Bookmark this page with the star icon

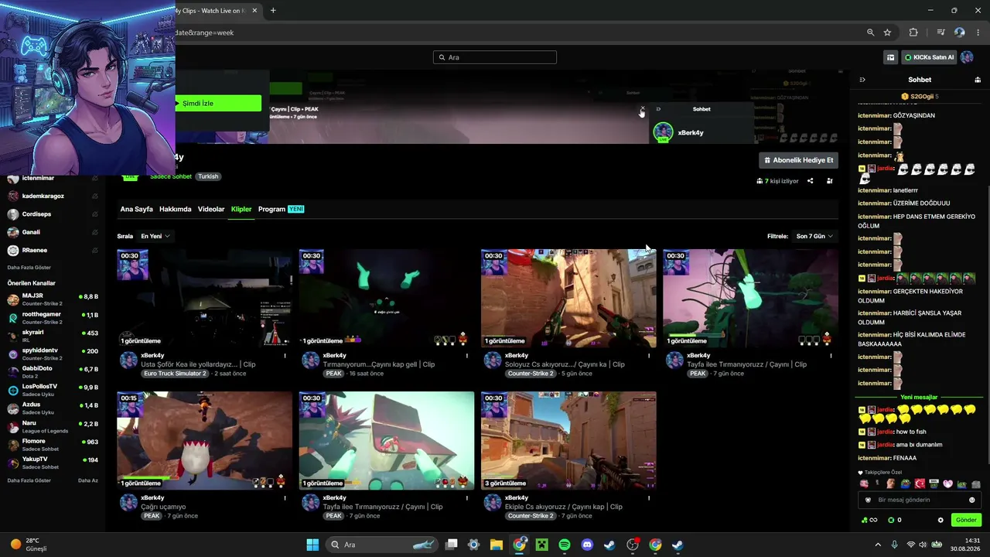tap(887, 32)
